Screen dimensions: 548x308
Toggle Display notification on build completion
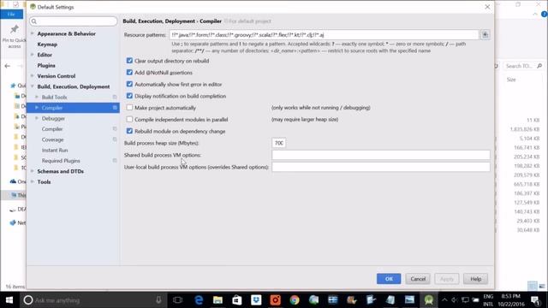click(x=129, y=96)
